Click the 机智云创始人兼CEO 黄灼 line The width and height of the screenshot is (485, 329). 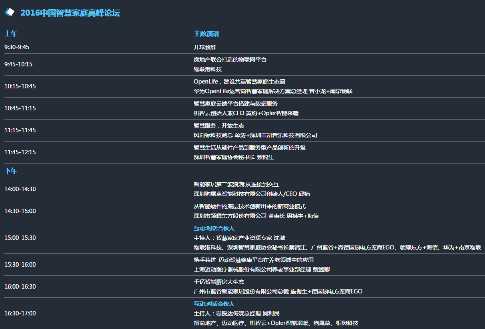(246, 113)
